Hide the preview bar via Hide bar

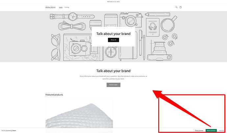(221, 131)
